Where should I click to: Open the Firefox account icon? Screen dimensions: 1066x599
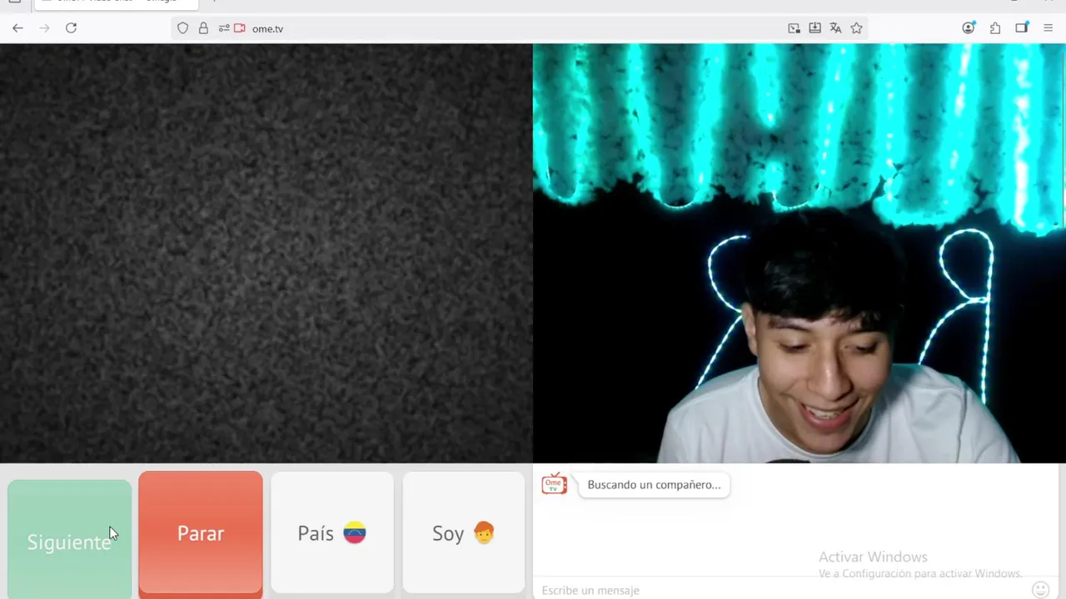[x=968, y=28]
